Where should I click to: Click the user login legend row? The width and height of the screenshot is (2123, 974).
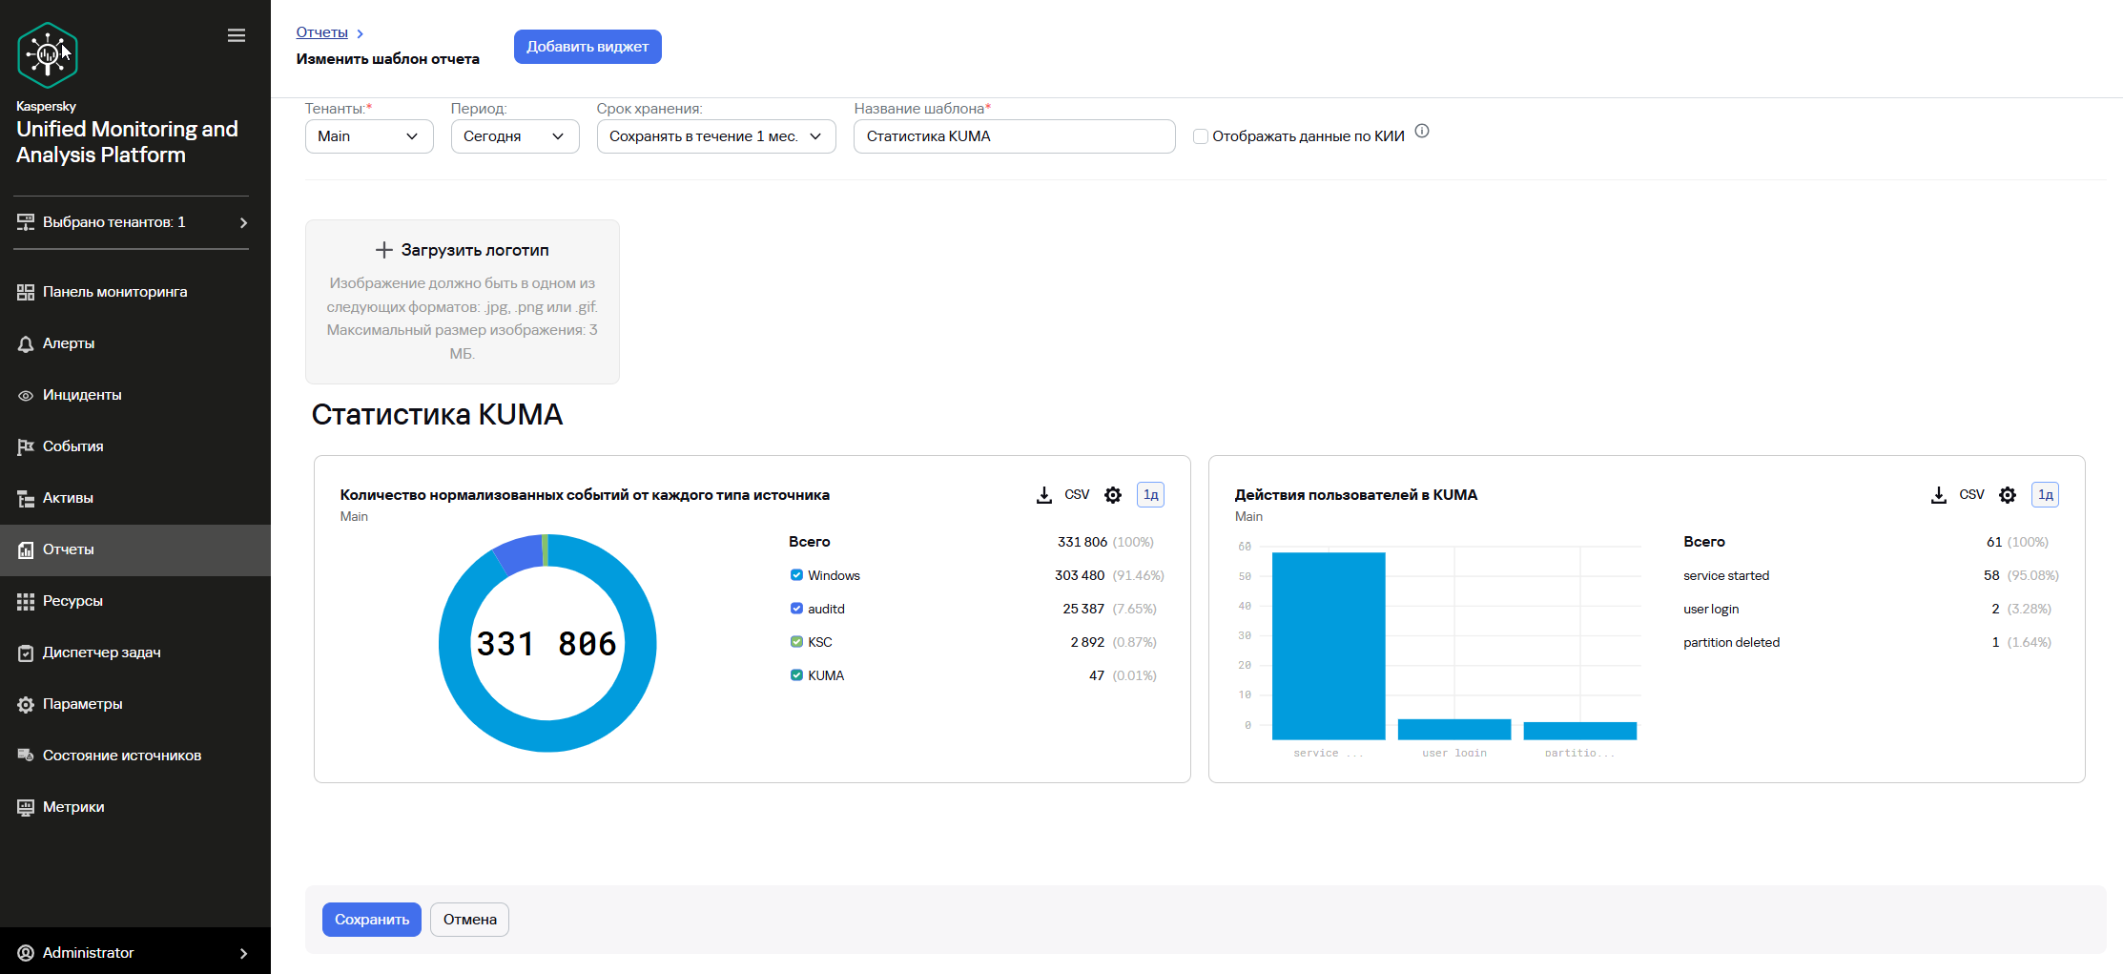1871,609
